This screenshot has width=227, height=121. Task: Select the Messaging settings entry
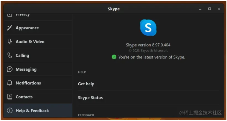click(38, 69)
